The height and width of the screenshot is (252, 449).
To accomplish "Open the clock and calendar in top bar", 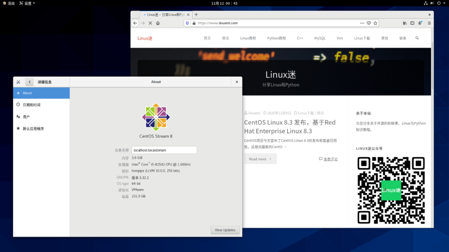I will tap(224, 3).
